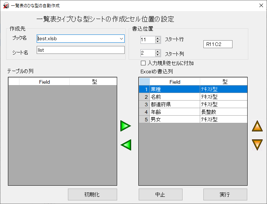Increase スタート列 value with up spinner
The image size is (267, 204).
pos(158,51)
